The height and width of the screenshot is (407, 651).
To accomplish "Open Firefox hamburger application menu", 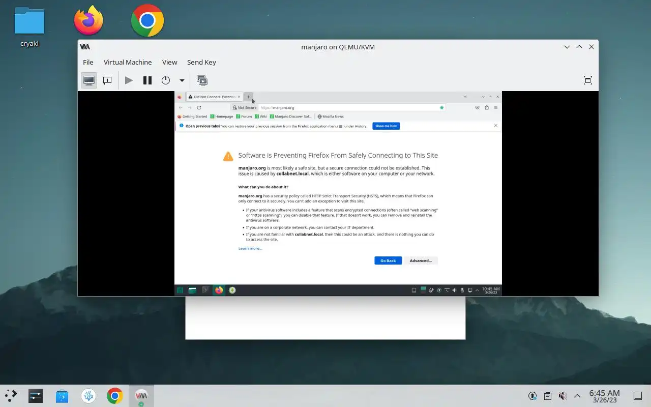I will 496,107.
